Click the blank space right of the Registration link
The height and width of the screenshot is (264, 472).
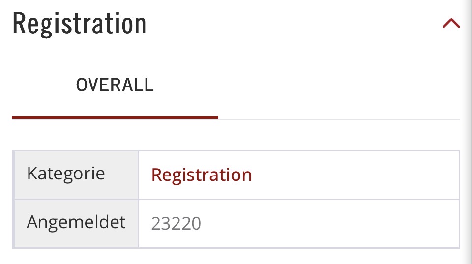[354, 175]
